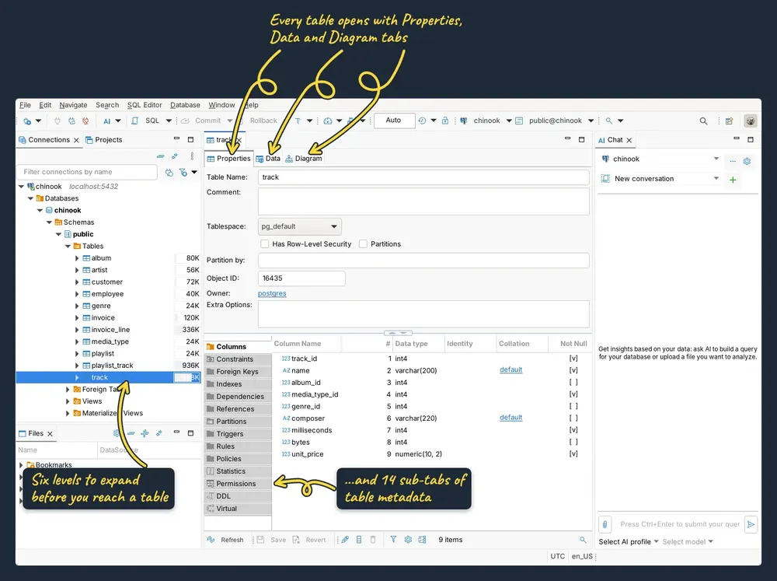The image size is (777, 581).
Task: Expand the invoice_line table node
Action: click(77, 330)
